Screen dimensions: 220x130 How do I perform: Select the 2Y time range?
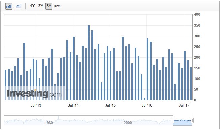click(x=40, y=6)
